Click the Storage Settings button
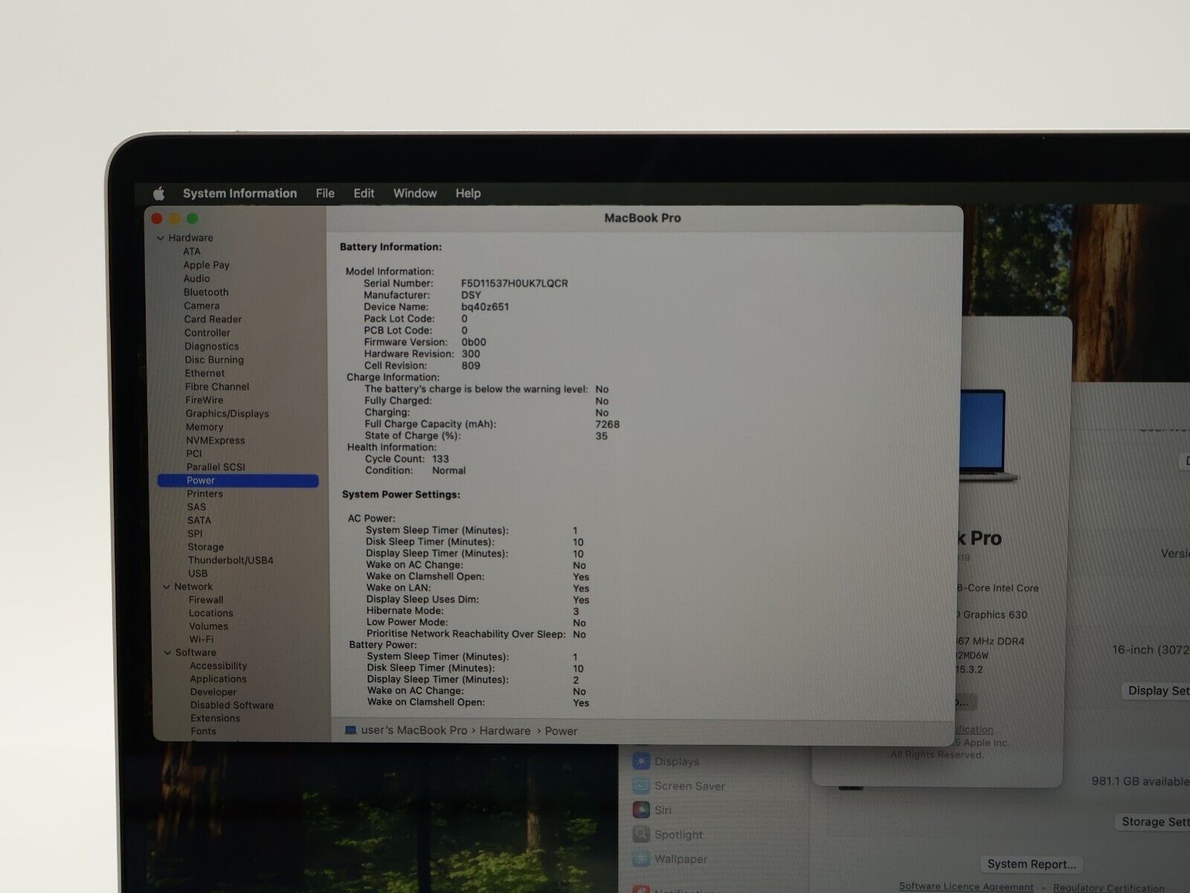1190x893 pixels. [1152, 822]
